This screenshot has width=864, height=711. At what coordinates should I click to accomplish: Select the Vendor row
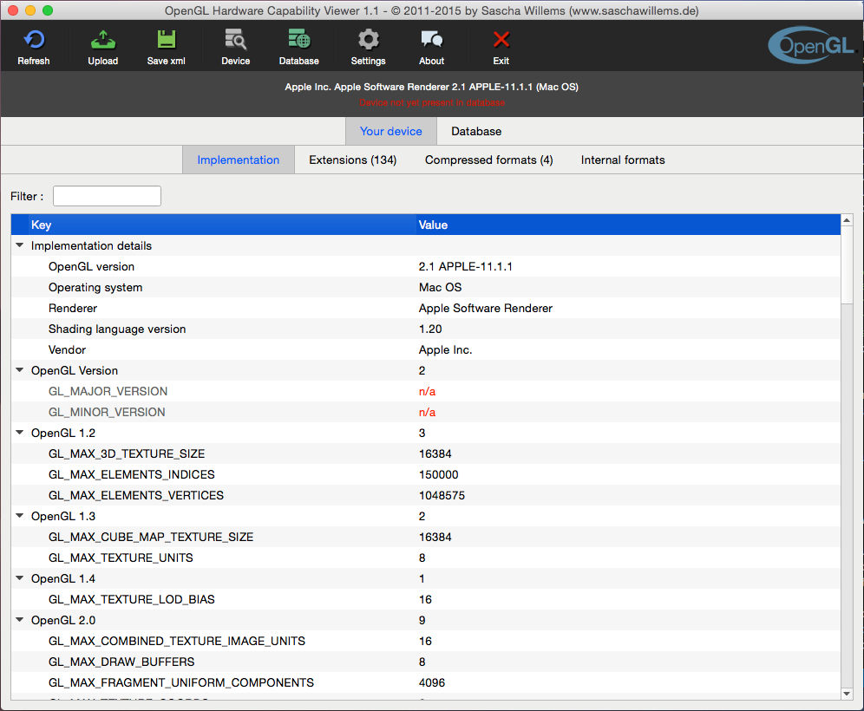click(x=425, y=349)
